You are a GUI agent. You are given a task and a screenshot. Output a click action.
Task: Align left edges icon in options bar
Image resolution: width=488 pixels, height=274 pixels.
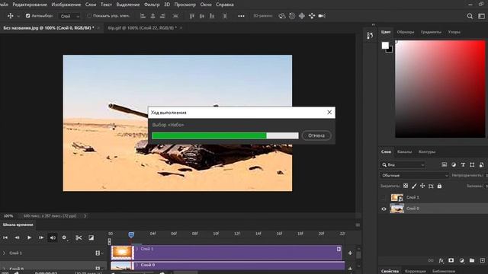(143, 16)
